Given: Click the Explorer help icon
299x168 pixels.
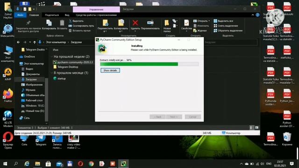Looking at the screenshot, I should pos(257,15).
